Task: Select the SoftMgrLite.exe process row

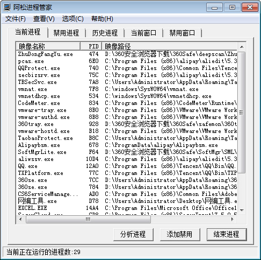Action: [x=127, y=152]
